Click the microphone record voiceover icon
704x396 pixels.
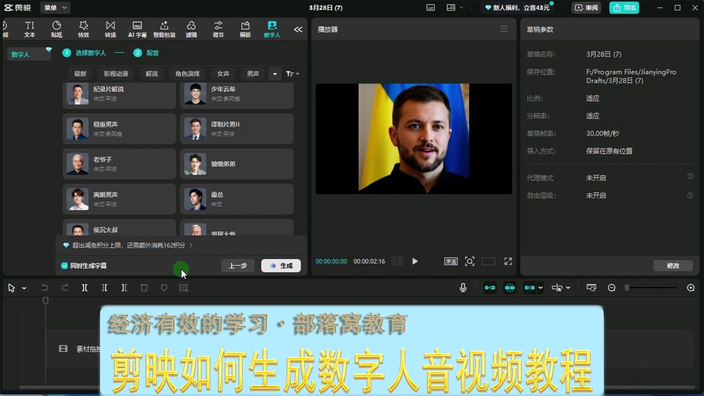[x=463, y=288]
